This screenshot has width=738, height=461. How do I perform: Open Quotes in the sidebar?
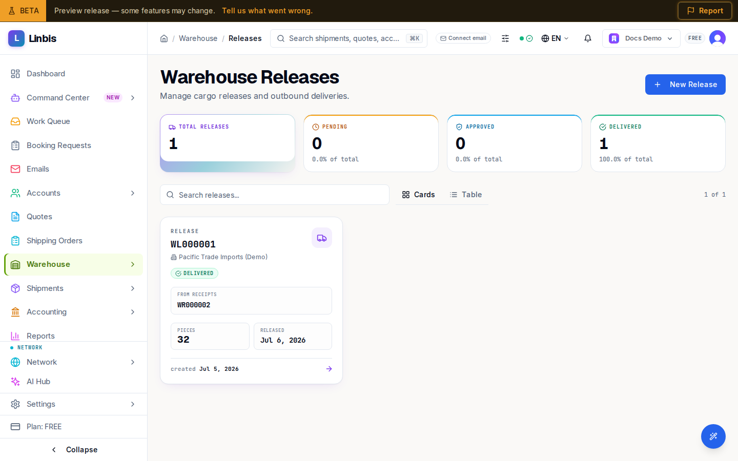click(x=73, y=217)
